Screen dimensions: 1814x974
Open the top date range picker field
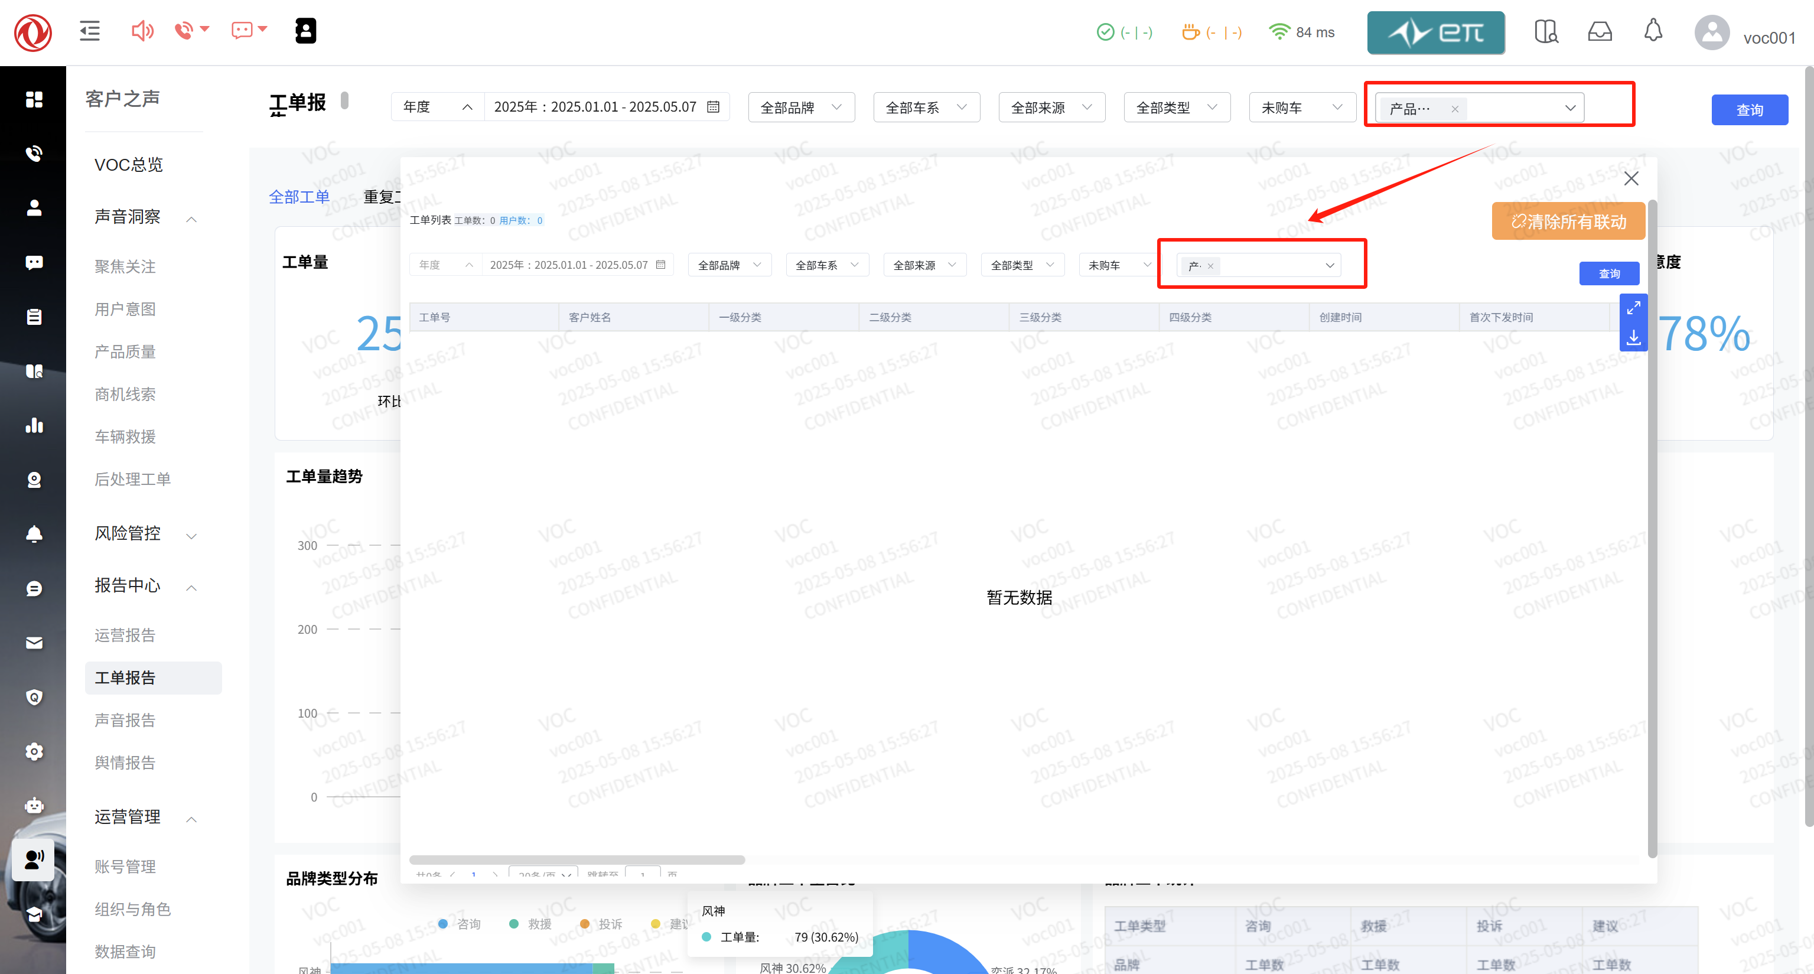click(x=606, y=107)
